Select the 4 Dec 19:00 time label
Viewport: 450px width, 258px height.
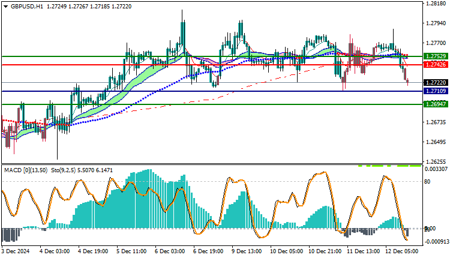click(93, 251)
